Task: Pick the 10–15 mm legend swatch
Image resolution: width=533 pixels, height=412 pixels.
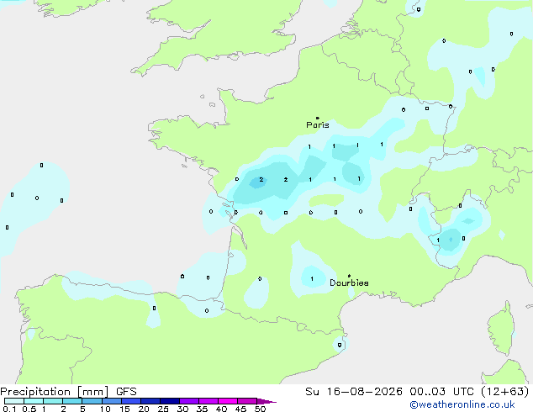Action: (111, 401)
